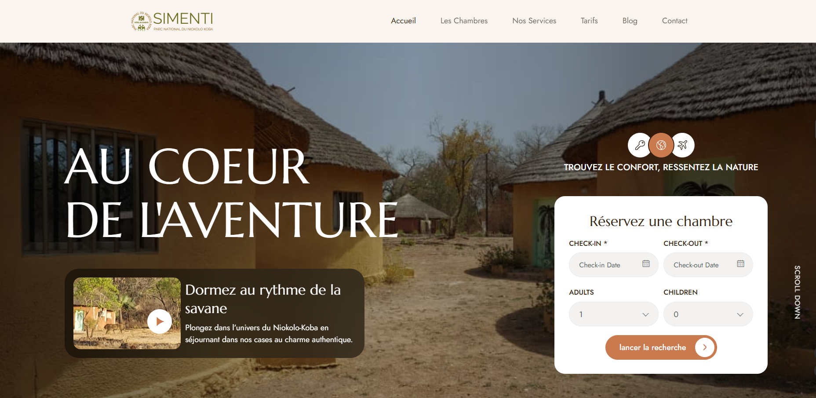Click the Scroll Down indicator
Image resolution: width=816 pixels, height=398 pixels.
coord(797,292)
